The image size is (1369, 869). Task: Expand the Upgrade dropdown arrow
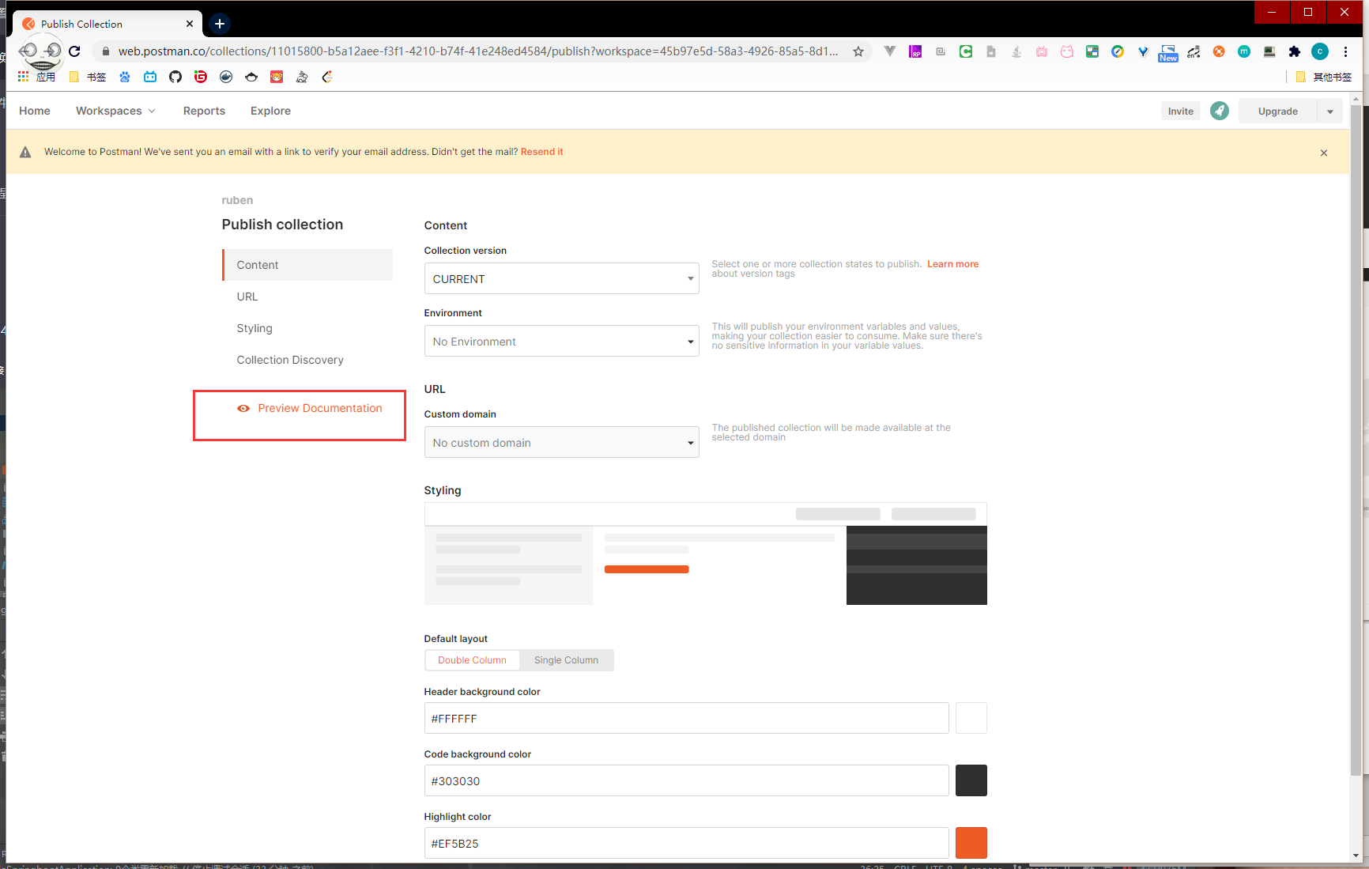[x=1330, y=111]
